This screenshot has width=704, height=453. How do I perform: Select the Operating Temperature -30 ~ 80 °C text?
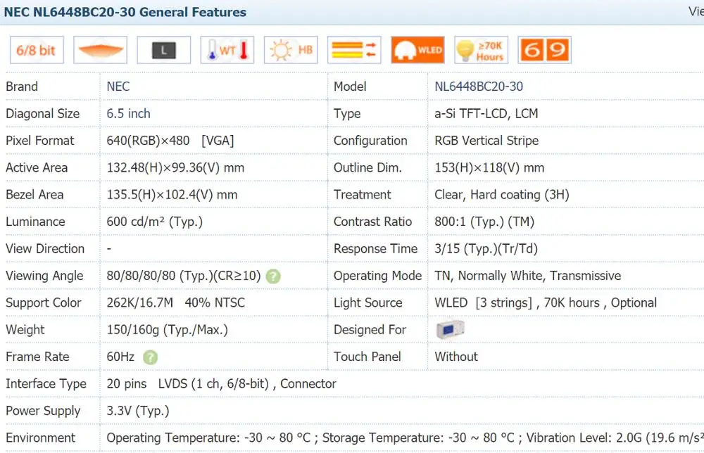(208, 438)
